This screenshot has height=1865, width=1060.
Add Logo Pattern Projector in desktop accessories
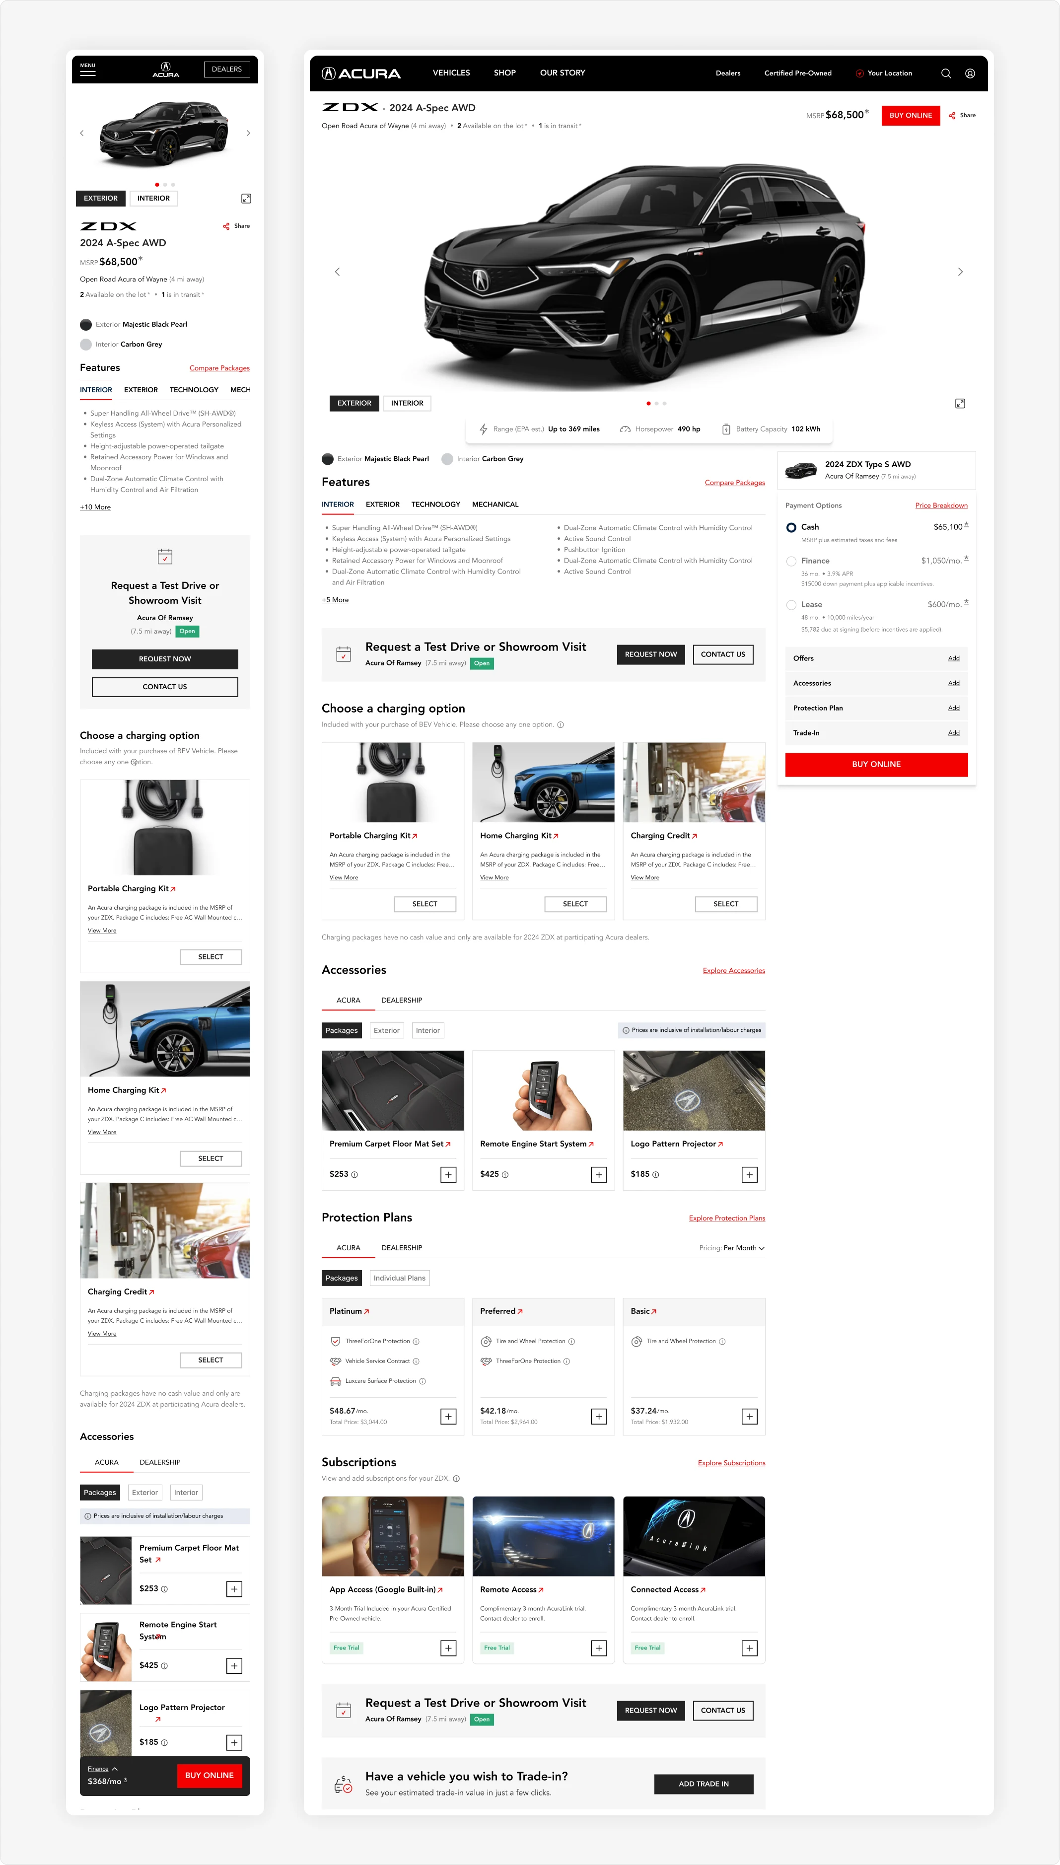click(x=749, y=1174)
